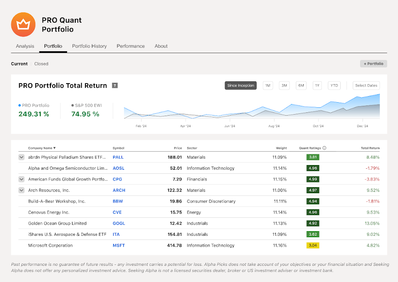The height and width of the screenshot is (282, 398).
Task: Click the + Portfolio button
Action: click(374, 64)
